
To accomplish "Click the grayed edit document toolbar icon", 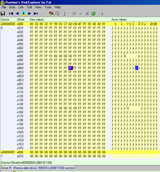I will click(x=75, y=14).
